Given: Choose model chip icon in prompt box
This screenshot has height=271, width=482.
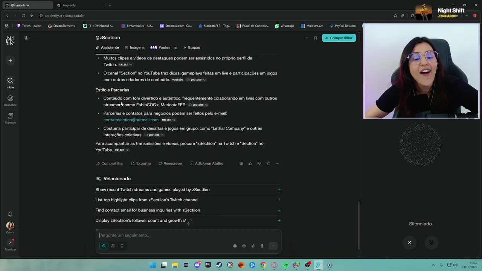Looking at the screenshot, I should (x=244, y=246).
